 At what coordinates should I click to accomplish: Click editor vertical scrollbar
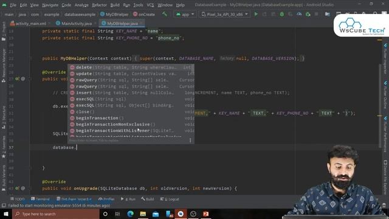[380, 105]
